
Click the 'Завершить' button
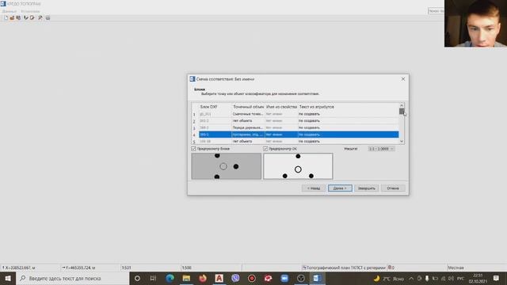[366, 188]
